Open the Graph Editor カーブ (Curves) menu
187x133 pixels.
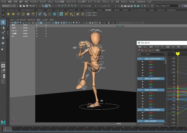157,47
